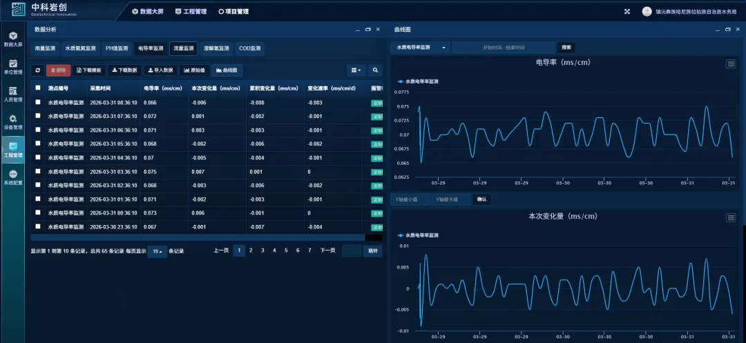Open 系统配置 in the left sidebar
746x343 pixels.
coord(12,177)
